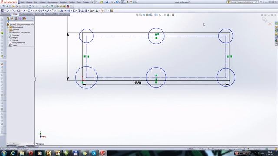The width and height of the screenshot is (278, 156).
Task: Select the Trim Entities tool
Action: click(69, 10)
